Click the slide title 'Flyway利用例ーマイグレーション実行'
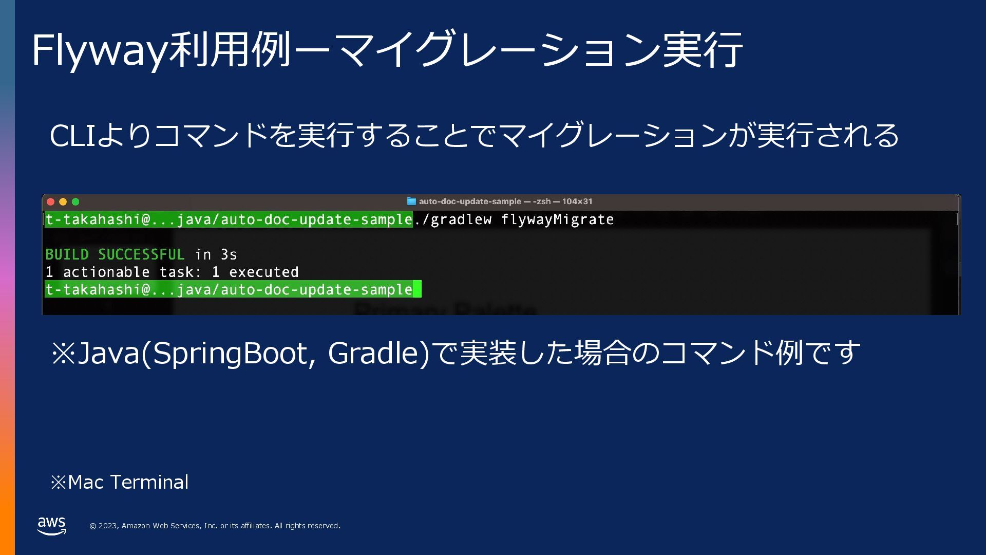The height and width of the screenshot is (555, 986). coord(387,50)
